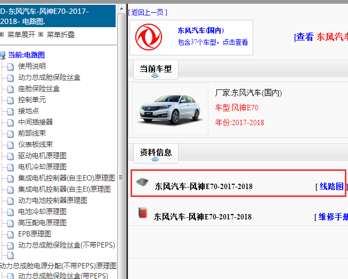
Task: Click the page icon beside 仪表板线束
Action: point(11,145)
